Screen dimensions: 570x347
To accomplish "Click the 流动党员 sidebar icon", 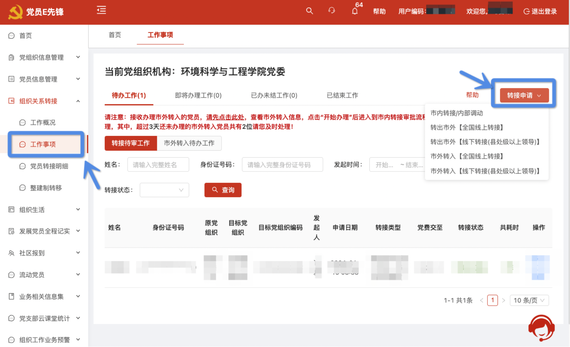I will click(11, 275).
